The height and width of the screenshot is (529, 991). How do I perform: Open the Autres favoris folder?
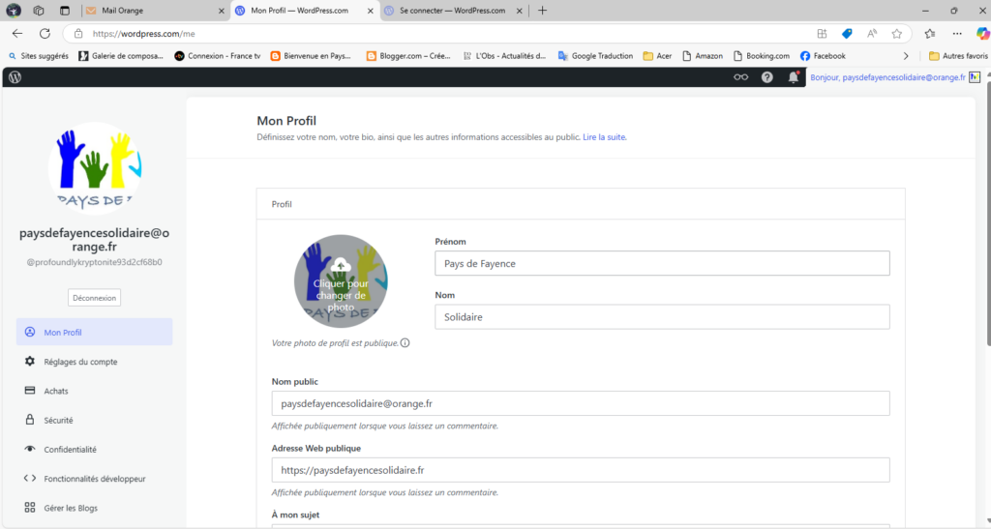957,56
